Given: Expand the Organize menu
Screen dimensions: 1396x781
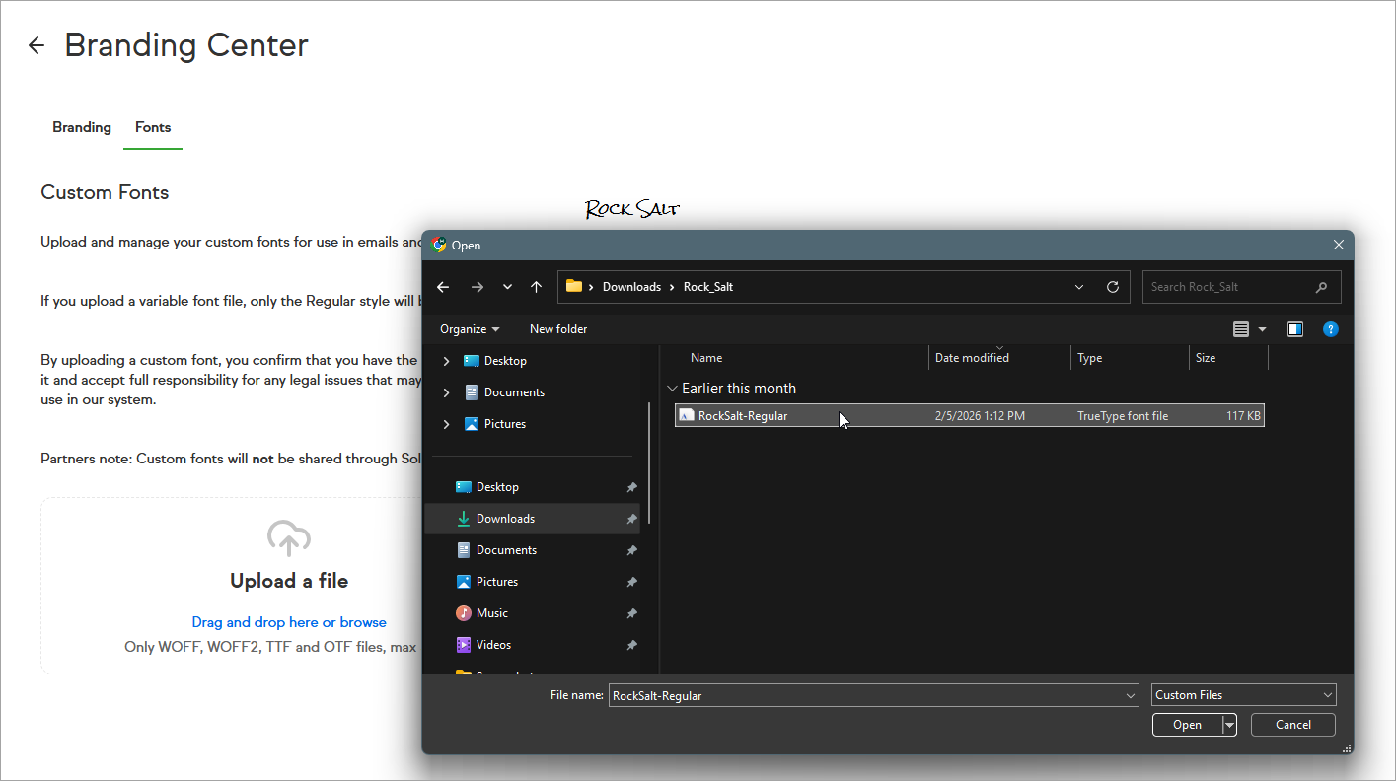Looking at the screenshot, I should tap(470, 329).
